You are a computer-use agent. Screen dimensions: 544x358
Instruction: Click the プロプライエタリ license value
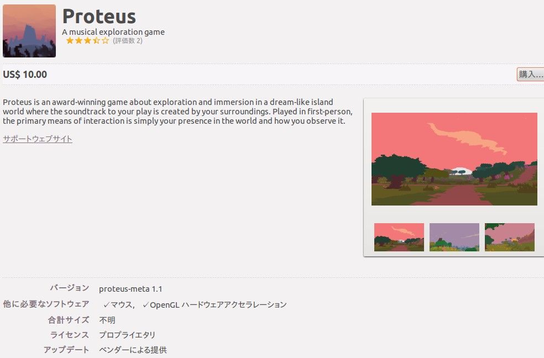(x=127, y=335)
